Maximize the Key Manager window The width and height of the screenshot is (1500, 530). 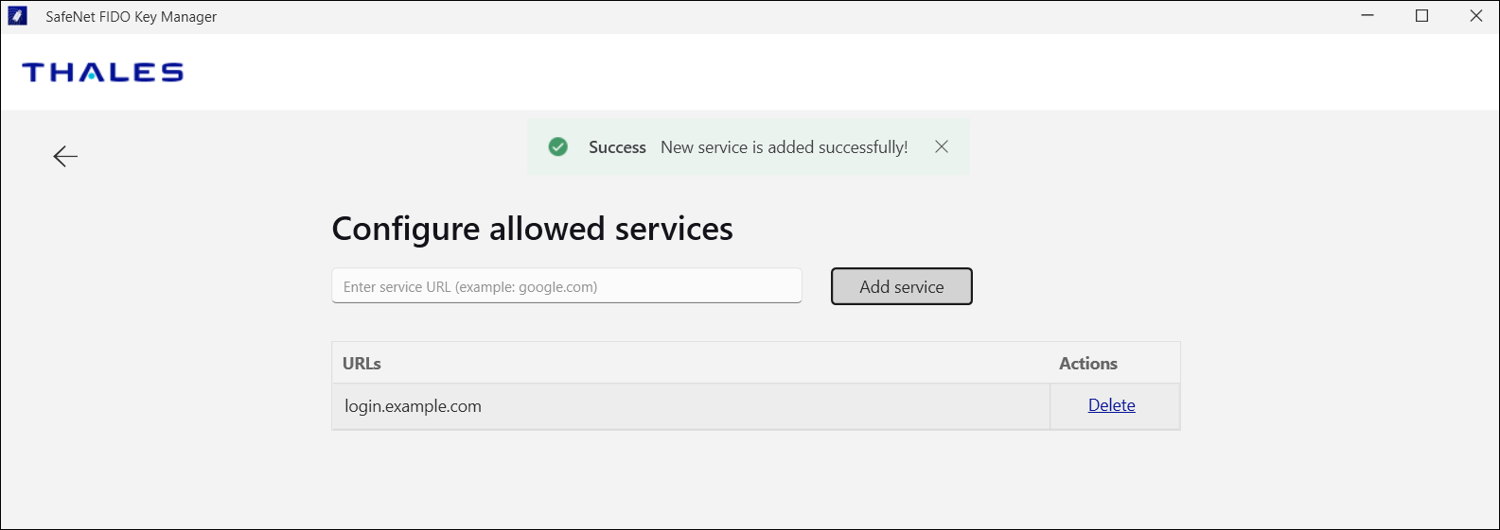1421,16
